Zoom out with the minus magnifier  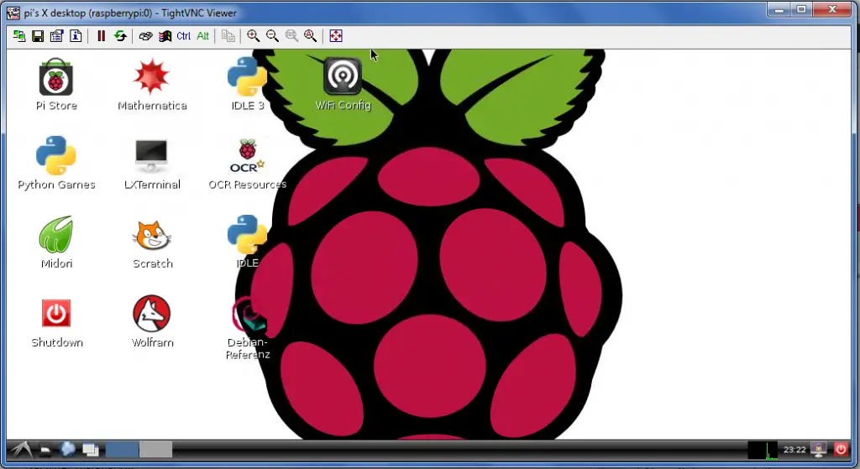point(272,36)
